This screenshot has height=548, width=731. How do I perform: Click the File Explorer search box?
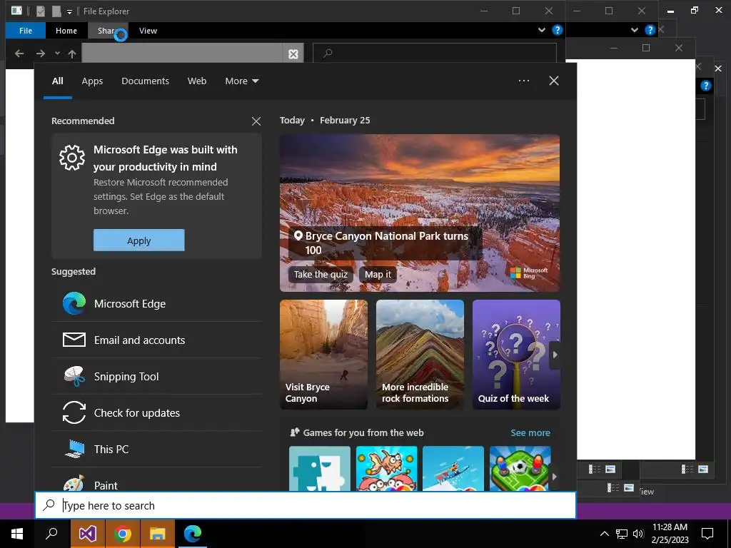(435, 53)
